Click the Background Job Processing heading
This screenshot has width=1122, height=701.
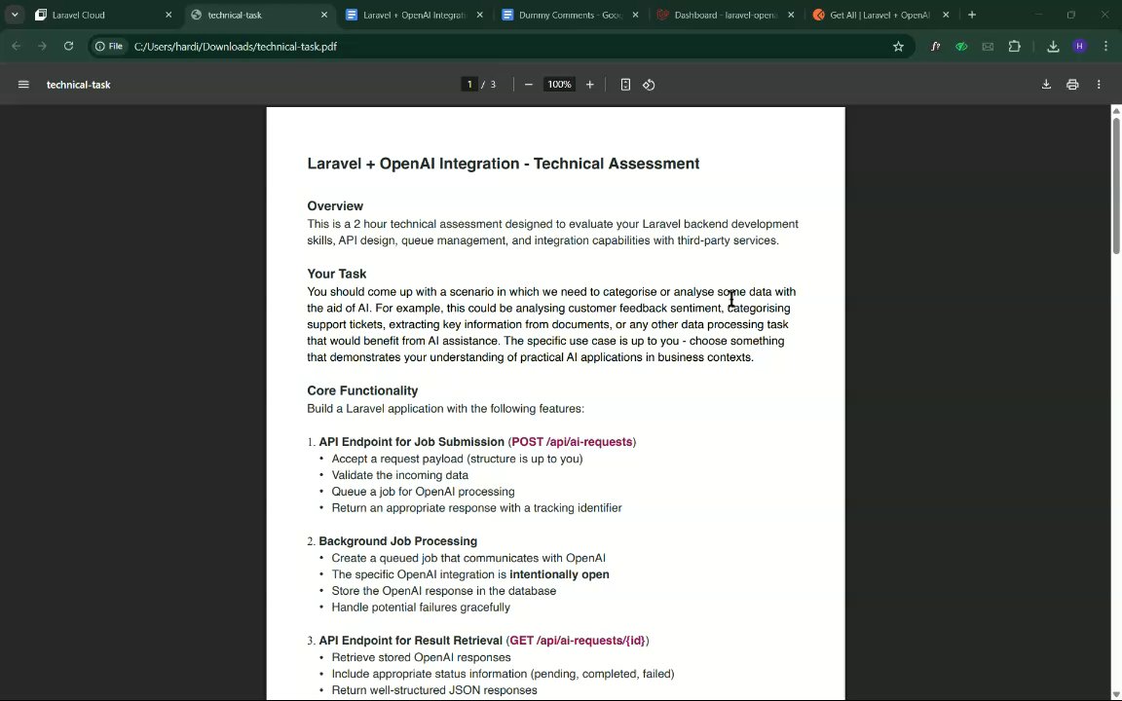(x=397, y=541)
